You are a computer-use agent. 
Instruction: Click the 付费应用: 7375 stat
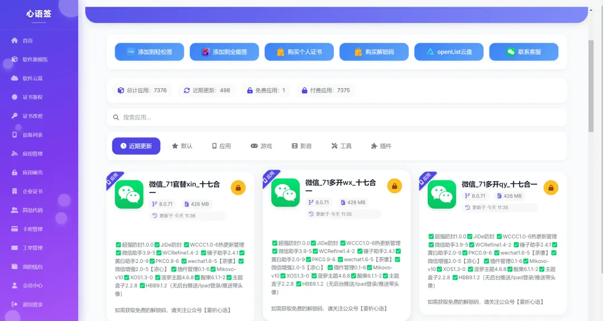click(x=326, y=90)
